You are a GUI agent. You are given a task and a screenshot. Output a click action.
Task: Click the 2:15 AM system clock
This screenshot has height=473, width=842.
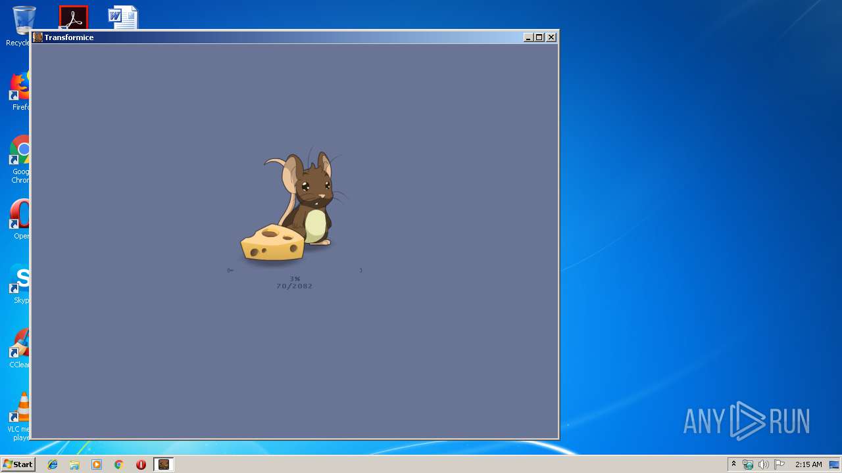[x=808, y=464]
